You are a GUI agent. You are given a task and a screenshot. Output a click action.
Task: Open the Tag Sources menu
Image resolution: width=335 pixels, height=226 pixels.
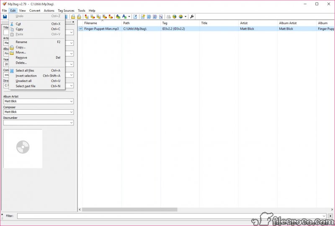66,10
